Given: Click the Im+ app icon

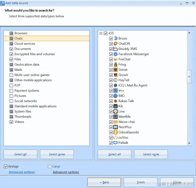Looking at the screenshot, I should (116, 91).
